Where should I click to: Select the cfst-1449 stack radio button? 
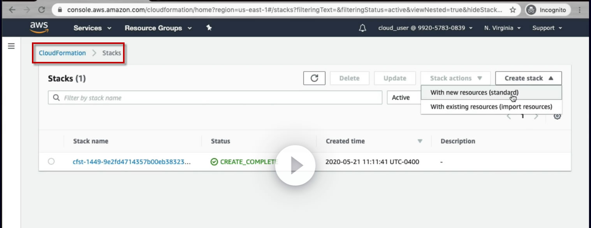point(51,161)
